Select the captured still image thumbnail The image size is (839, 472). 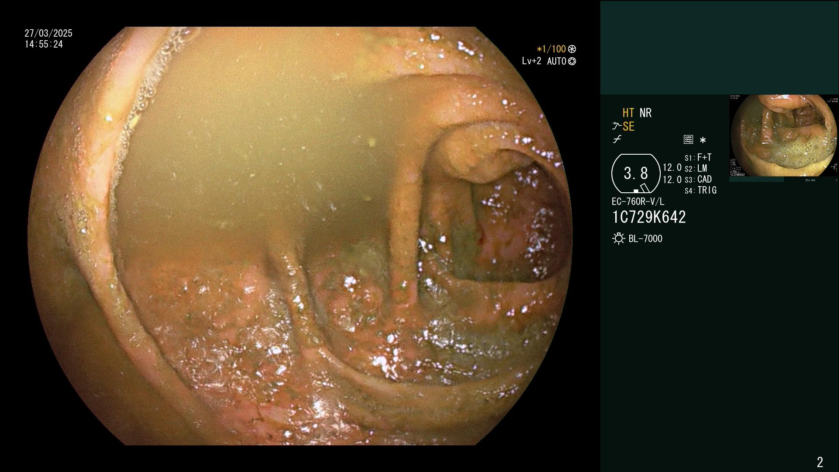(x=784, y=136)
